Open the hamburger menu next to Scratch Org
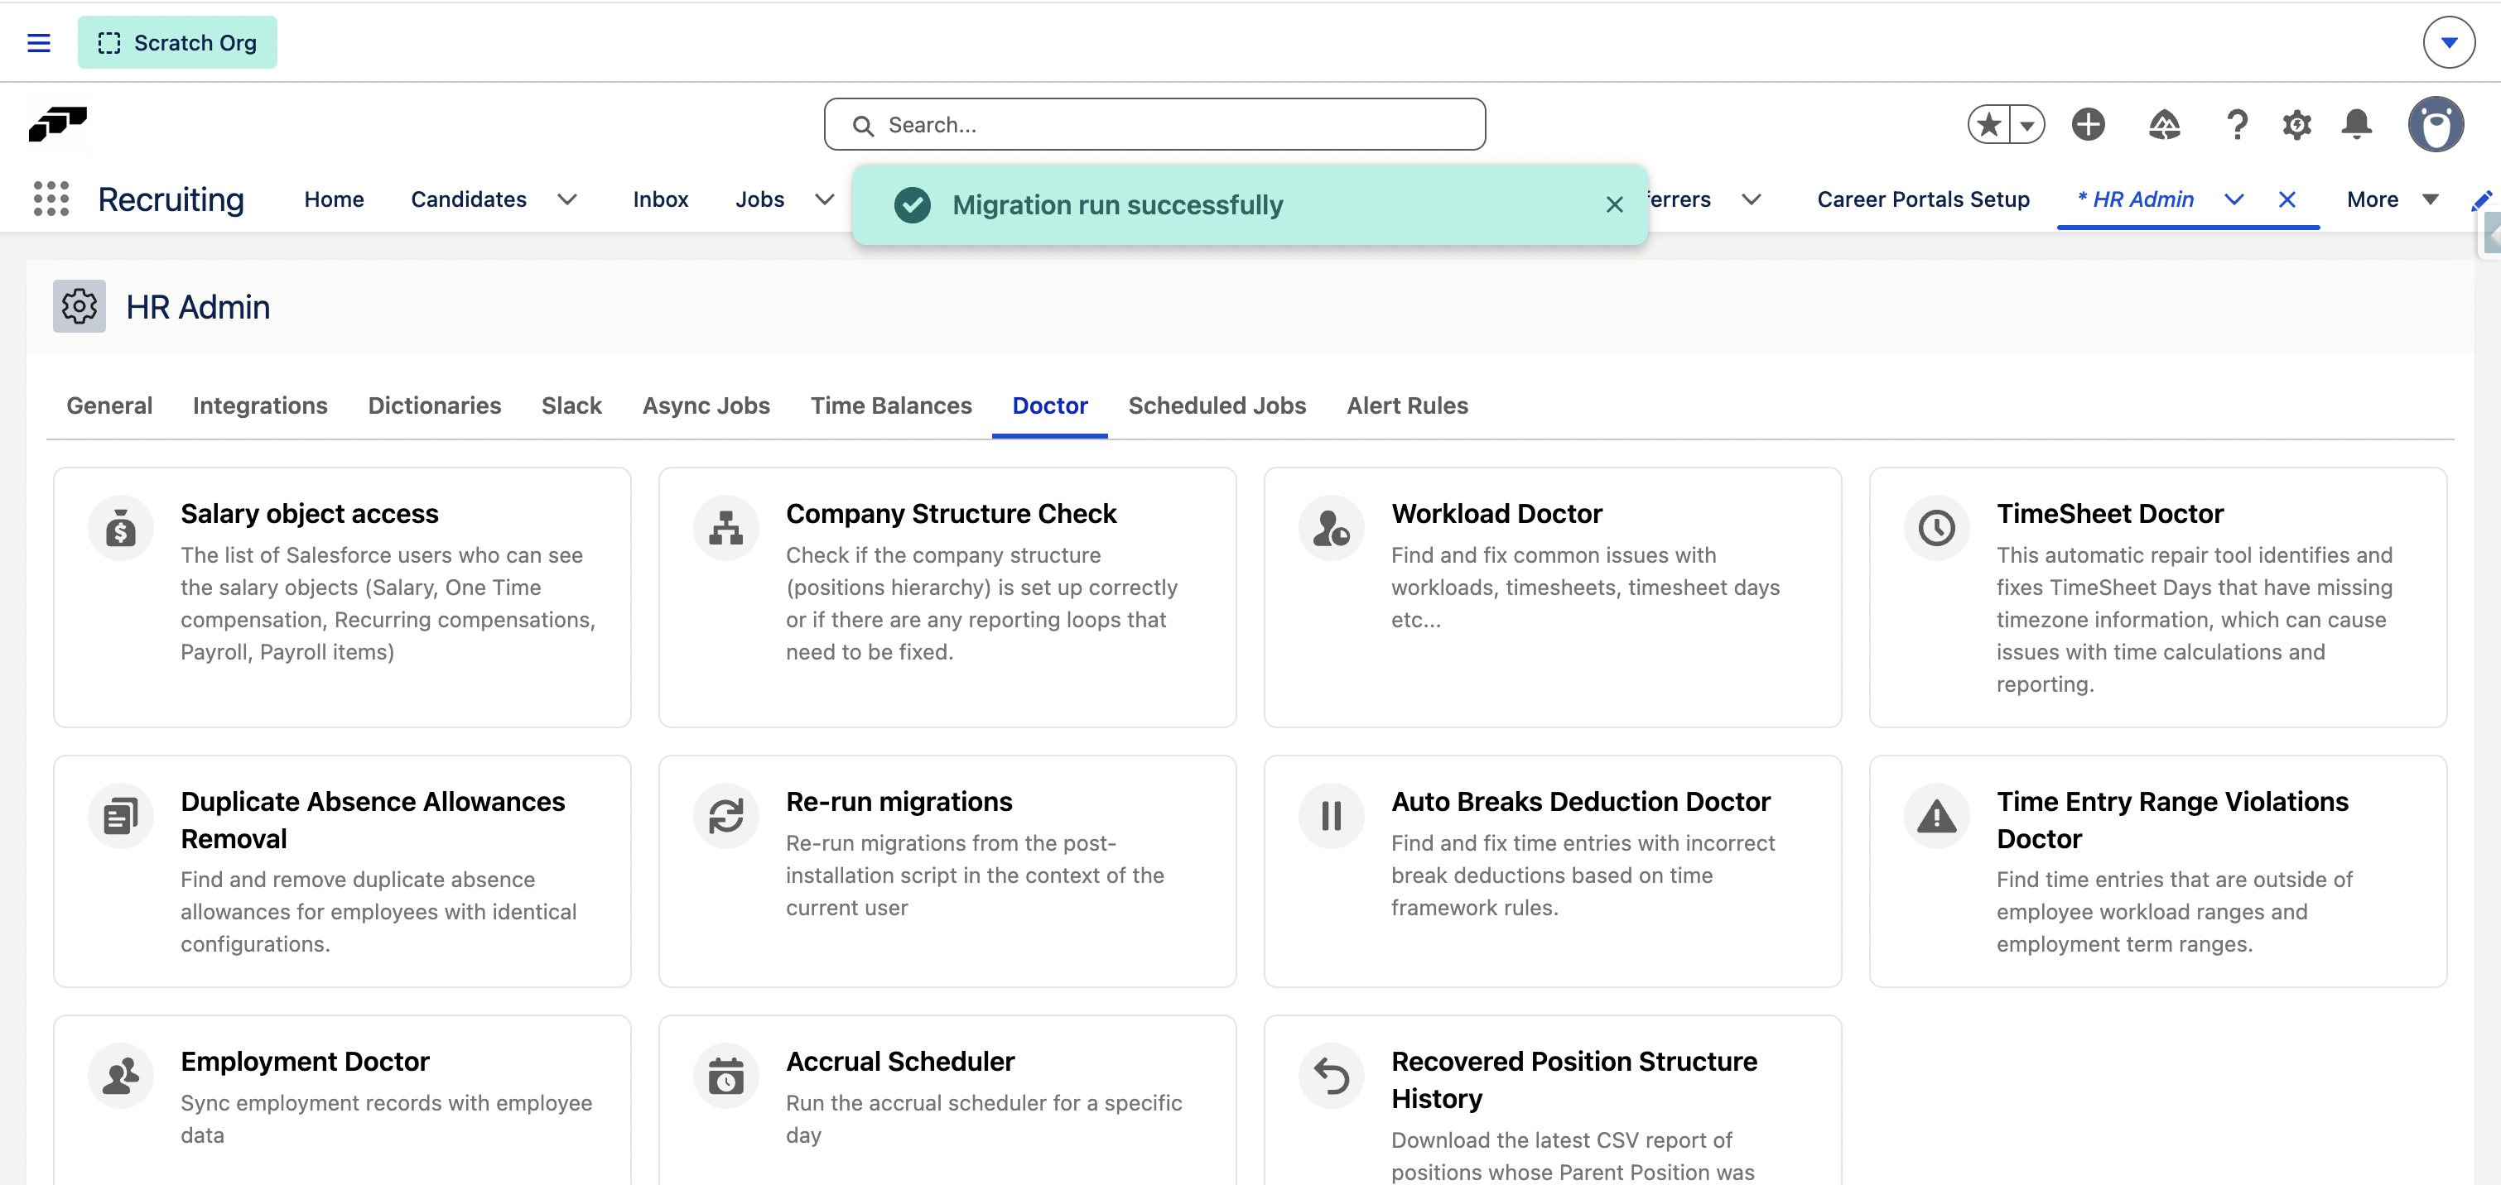The width and height of the screenshot is (2501, 1185). point(39,43)
